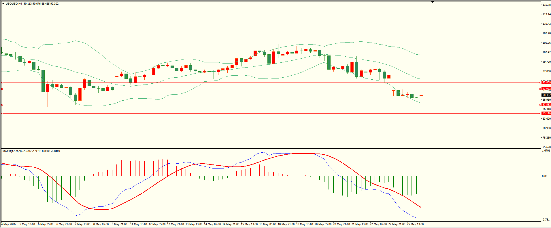Select right anchor of the 85.116 horizontal line
This screenshot has height=228, width=551.
click(540, 113)
